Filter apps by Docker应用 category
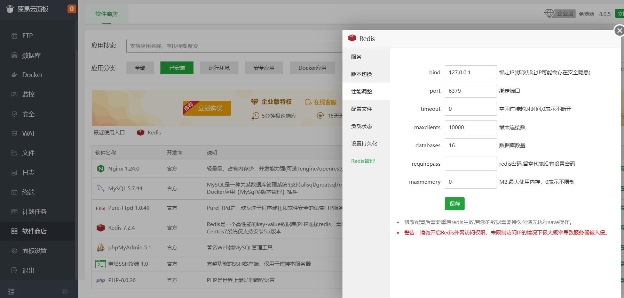Image resolution: width=624 pixels, height=298 pixels. (313, 68)
